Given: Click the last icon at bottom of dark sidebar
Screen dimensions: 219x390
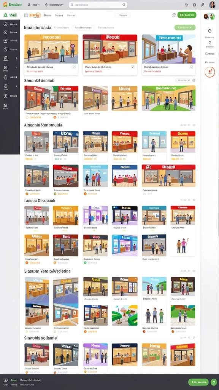Looking at the screenshot, I should click(5, 105).
